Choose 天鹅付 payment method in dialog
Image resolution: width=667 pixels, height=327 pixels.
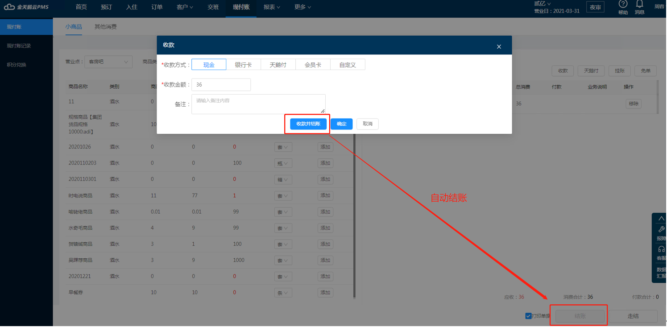click(x=278, y=65)
